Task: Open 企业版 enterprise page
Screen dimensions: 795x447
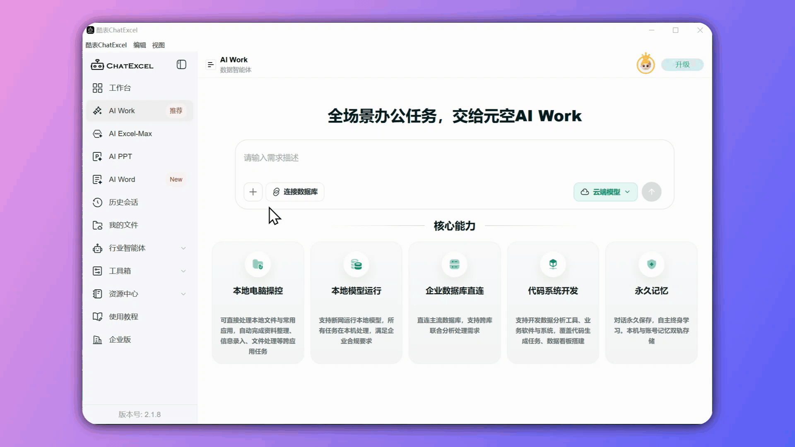Action: point(140,339)
